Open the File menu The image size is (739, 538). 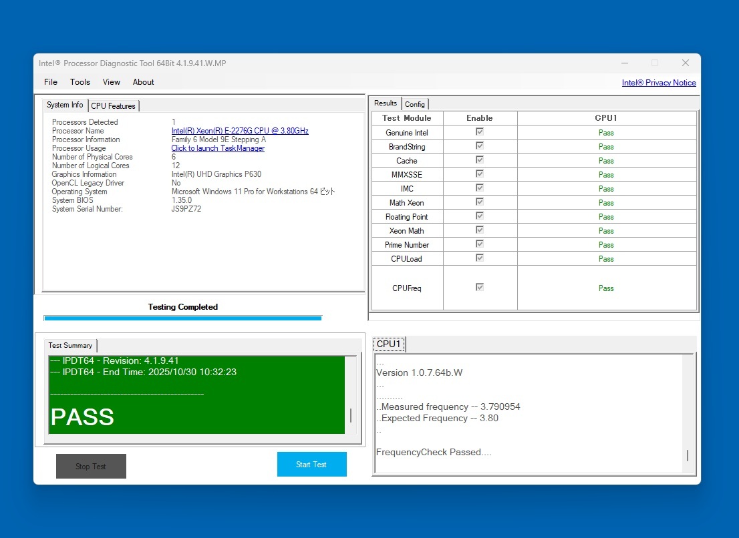click(x=51, y=82)
